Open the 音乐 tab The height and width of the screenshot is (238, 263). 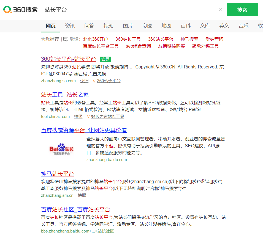tap(243, 26)
